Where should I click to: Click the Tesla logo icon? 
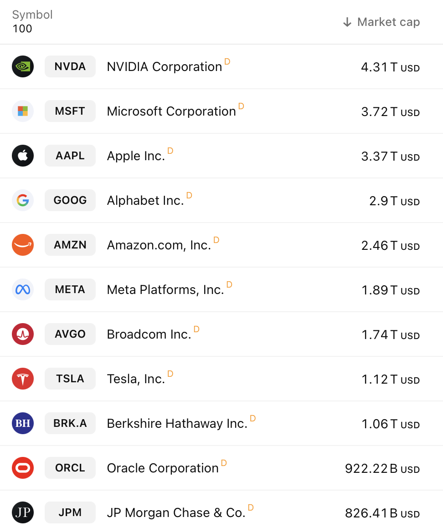click(x=22, y=379)
